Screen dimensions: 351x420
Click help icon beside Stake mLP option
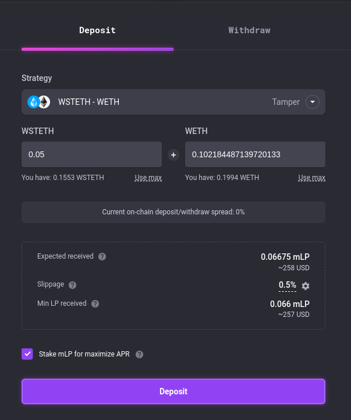pos(140,354)
